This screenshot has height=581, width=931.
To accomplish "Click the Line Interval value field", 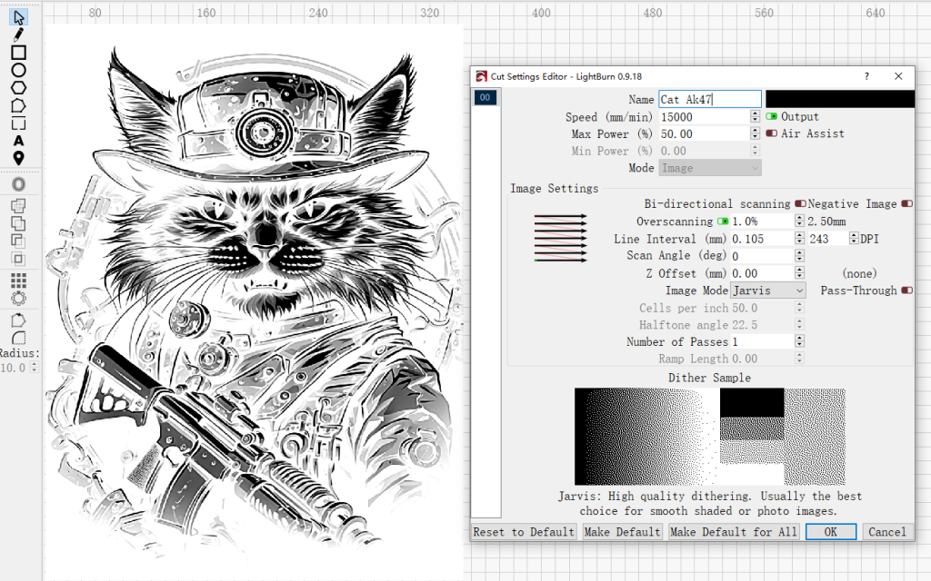I will coord(763,239).
